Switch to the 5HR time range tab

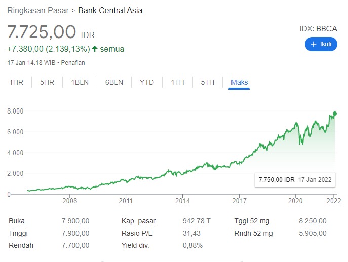[47, 82]
